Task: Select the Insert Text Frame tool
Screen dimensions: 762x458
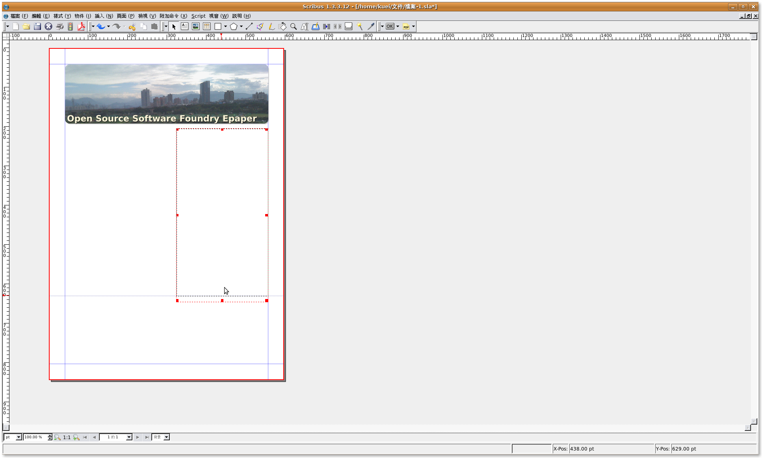Action: tap(184, 26)
